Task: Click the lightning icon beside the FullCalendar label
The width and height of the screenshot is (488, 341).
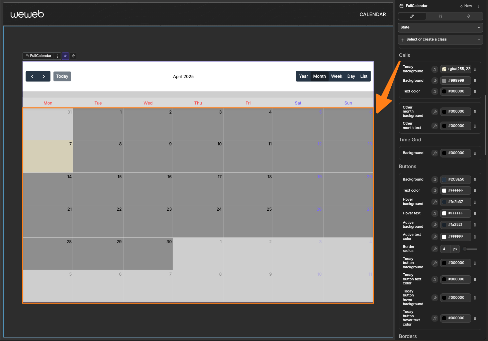Action: tap(73, 56)
